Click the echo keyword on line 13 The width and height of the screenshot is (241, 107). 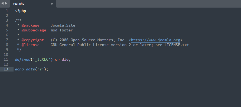point(19,69)
